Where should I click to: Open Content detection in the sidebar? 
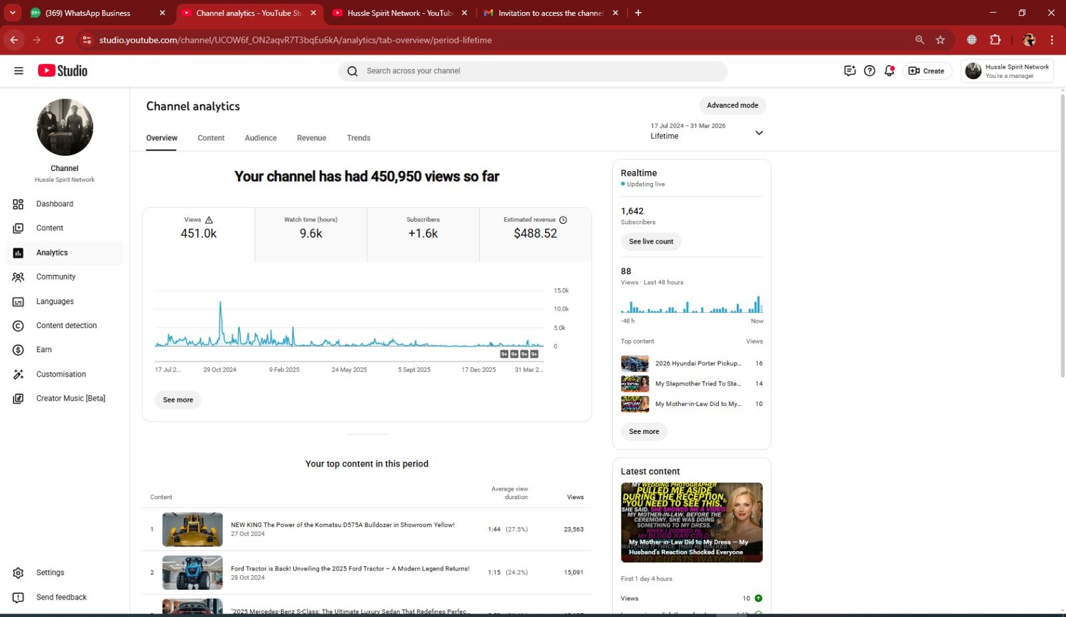point(66,325)
